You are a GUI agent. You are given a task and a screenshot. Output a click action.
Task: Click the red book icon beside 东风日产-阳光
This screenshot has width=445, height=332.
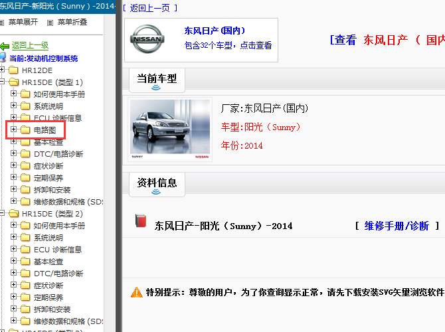tap(141, 220)
